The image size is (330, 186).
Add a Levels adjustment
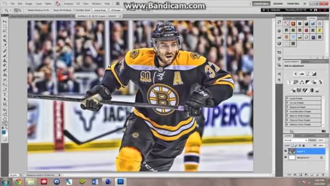point(302,74)
